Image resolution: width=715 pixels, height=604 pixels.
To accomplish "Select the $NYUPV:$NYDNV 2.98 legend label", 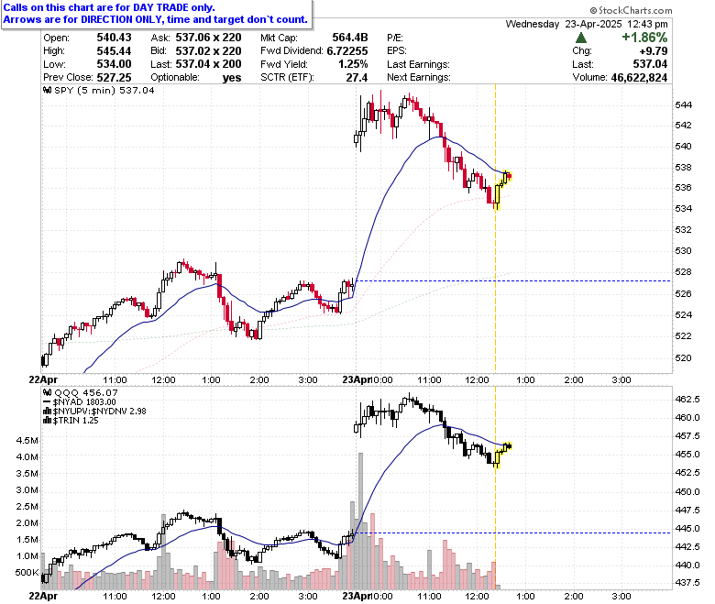I will [x=99, y=412].
